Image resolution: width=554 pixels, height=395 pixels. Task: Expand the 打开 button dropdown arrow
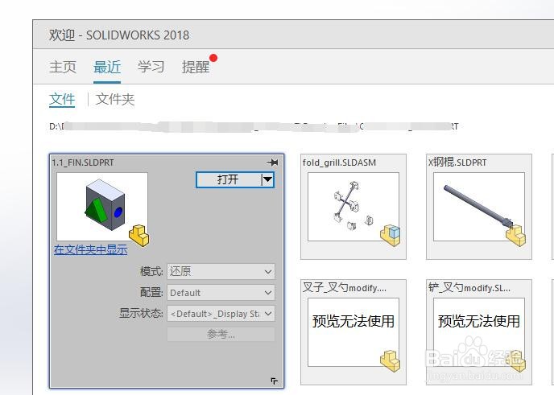click(x=268, y=179)
